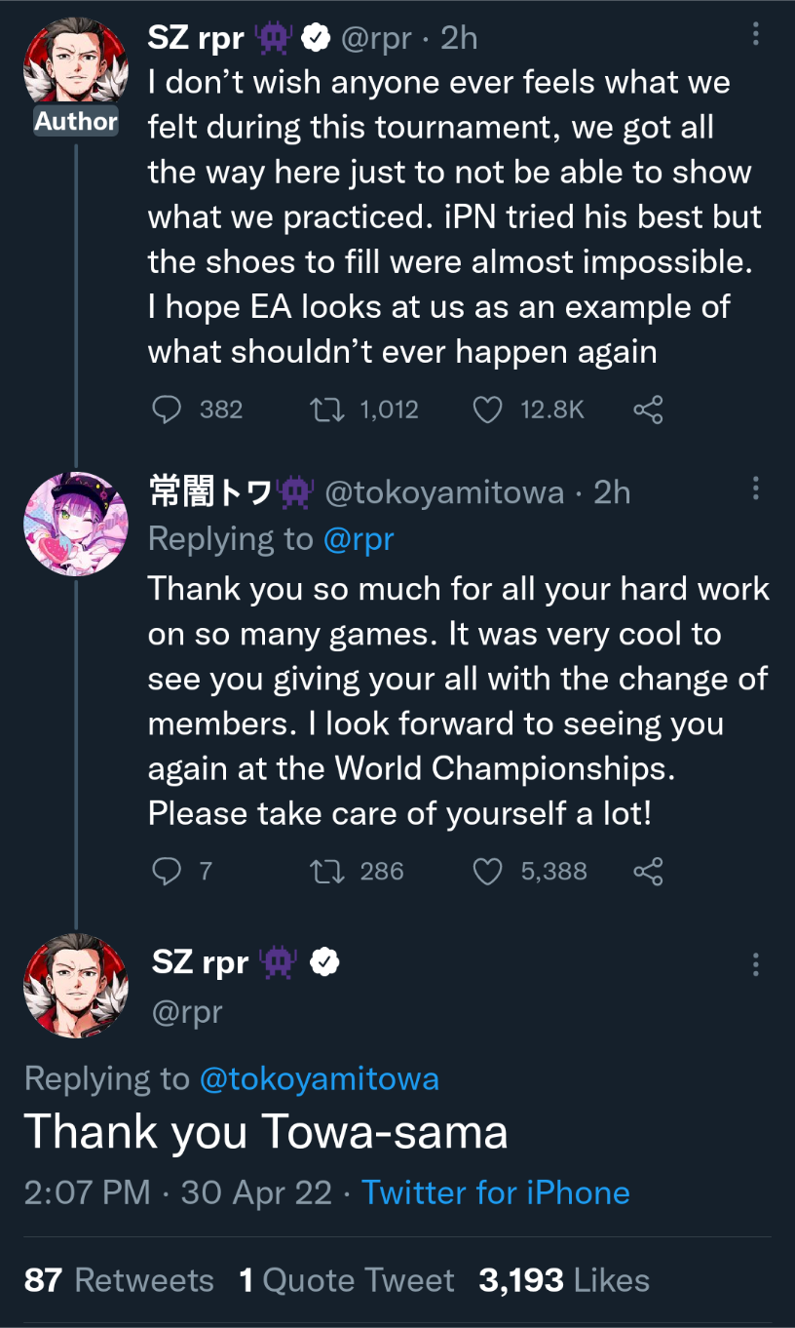Share rpr's original tournament tweet
Image resolution: width=795 pixels, height=1328 pixels.
(648, 410)
